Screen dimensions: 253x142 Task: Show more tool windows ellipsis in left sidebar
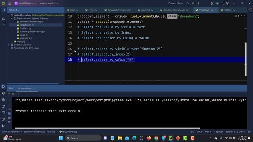click(x=3, y=25)
